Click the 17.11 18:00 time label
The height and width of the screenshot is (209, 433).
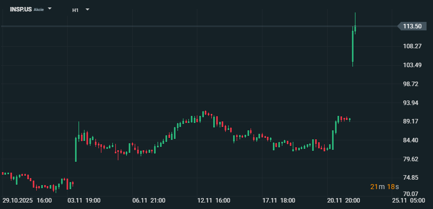[278, 201]
